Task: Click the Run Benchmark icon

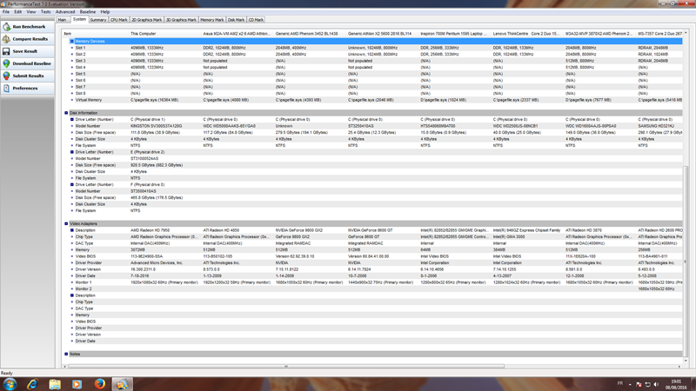Action: point(6,27)
